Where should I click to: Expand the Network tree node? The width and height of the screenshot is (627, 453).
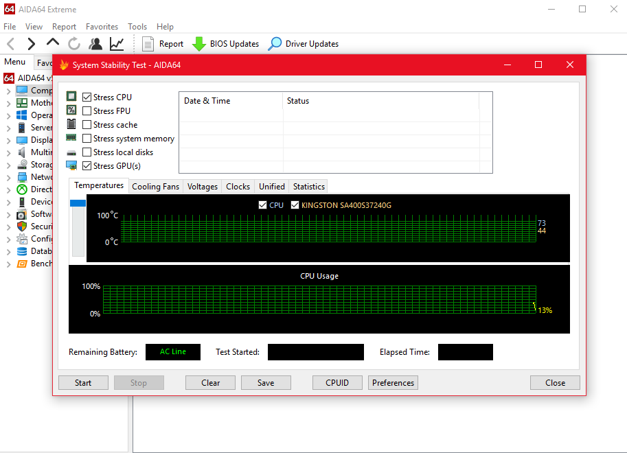tap(8, 178)
